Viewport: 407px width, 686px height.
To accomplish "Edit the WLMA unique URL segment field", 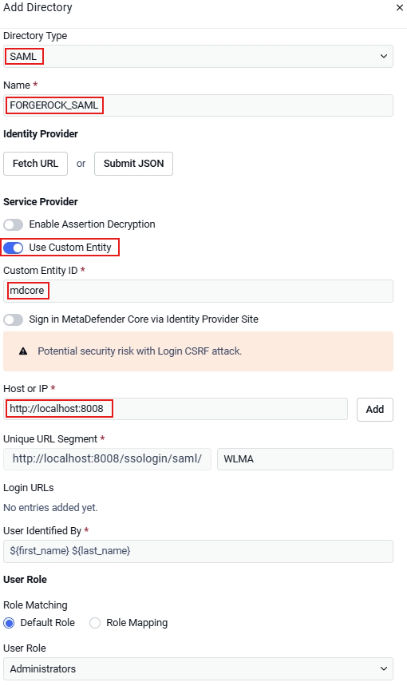I will tap(305, 459).
